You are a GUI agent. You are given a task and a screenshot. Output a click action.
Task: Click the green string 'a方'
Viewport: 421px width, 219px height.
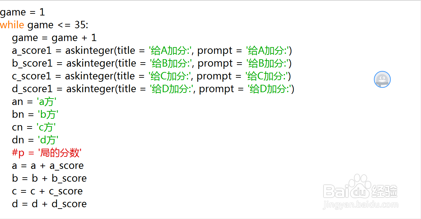point(47,102)
